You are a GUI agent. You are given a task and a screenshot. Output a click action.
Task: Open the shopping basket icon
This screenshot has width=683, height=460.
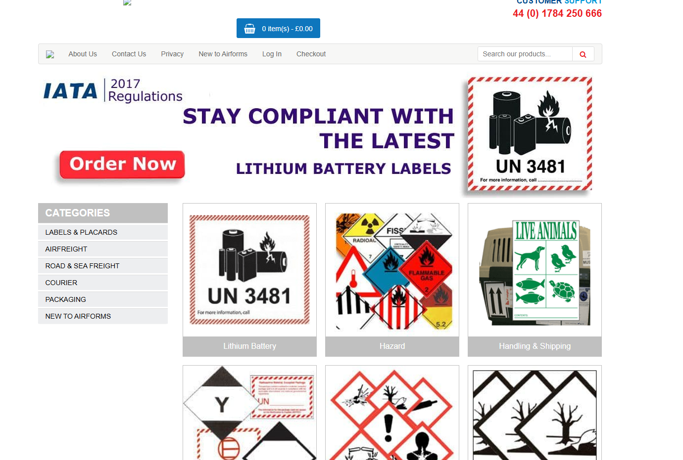[x=250, y=29]
